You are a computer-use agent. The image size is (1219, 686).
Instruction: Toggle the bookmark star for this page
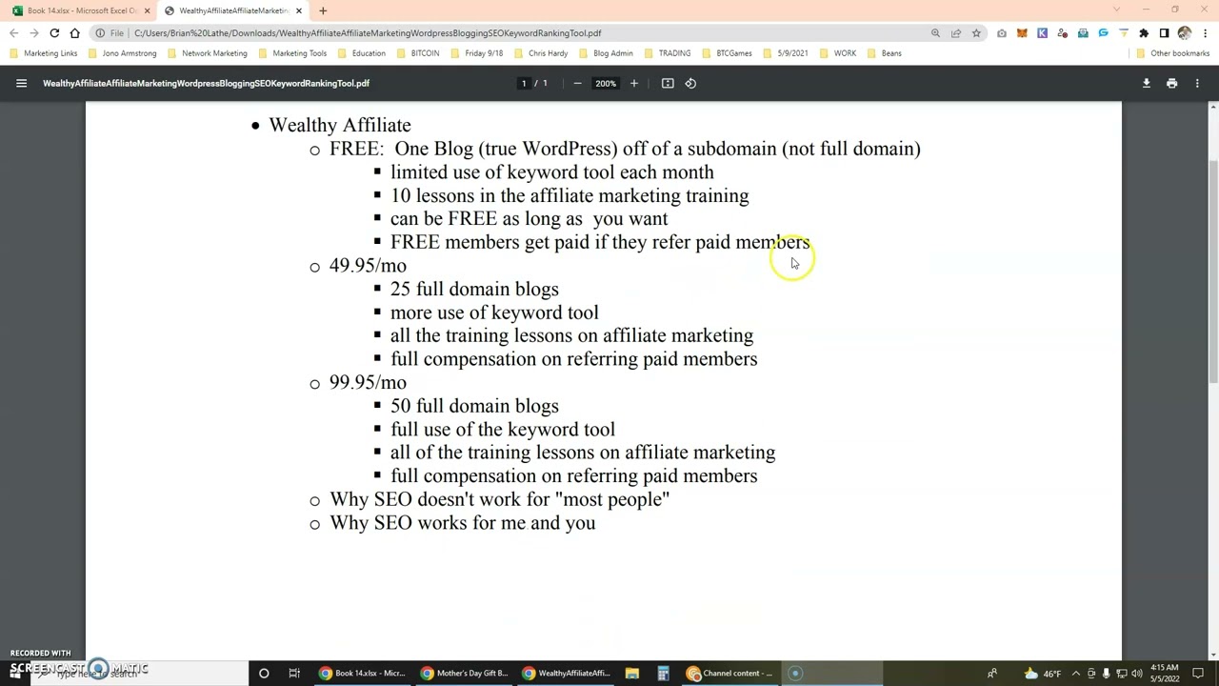click(x=976, y=32)
